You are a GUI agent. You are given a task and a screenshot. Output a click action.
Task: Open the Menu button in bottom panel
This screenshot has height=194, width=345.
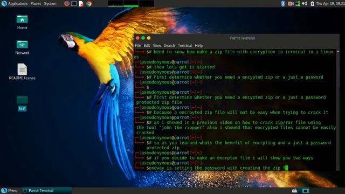[9, 190]
